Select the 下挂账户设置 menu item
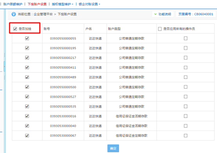This screenshot has width=217, height=153. (x=37, y=4)
